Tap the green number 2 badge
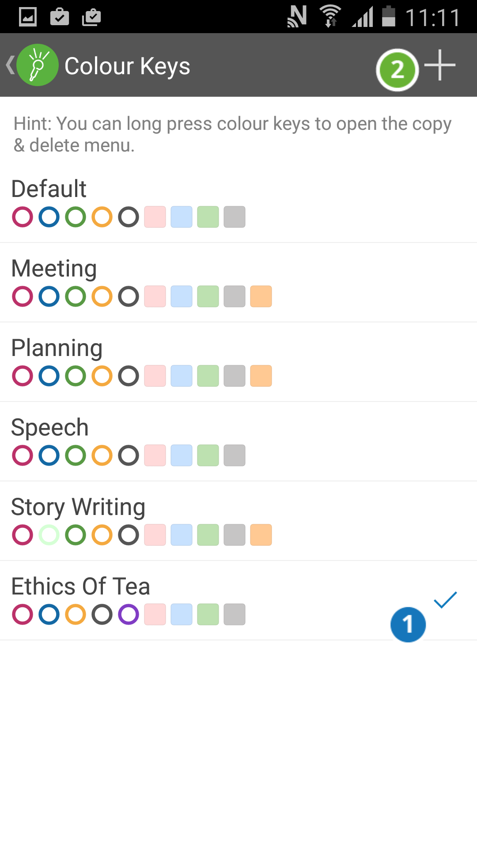This screenshot has height=848, width=477. click(397, 70)
